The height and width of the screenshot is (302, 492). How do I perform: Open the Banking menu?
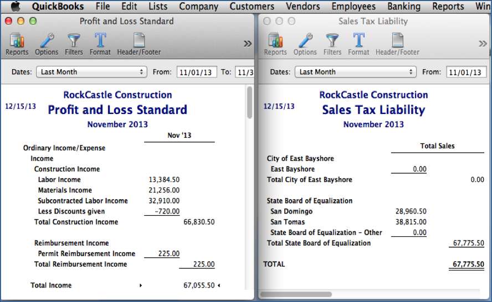404,6
